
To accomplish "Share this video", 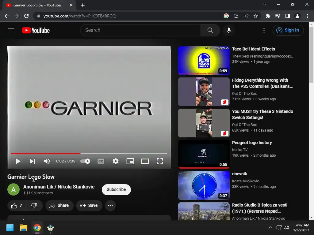I will 59,205.
